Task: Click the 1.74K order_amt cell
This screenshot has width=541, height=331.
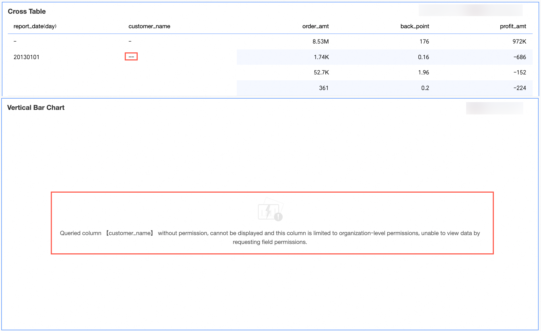Action: tap(321, 57)
